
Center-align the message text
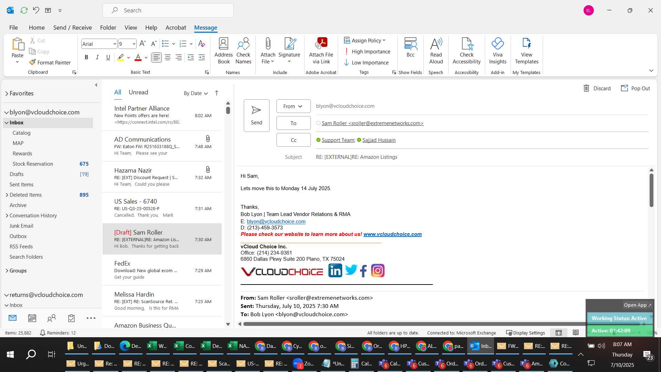pyautogui.click(x=168, y=58)
